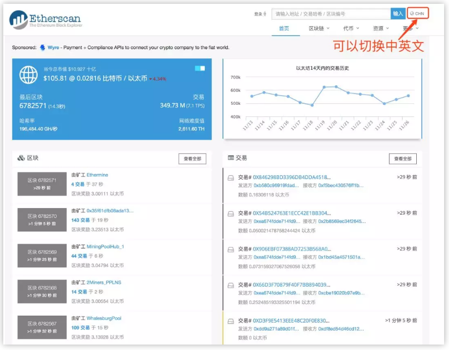449x350 pixels.
Task: Open receiver address 0x1bd45a4571501a
Action: 341,257
